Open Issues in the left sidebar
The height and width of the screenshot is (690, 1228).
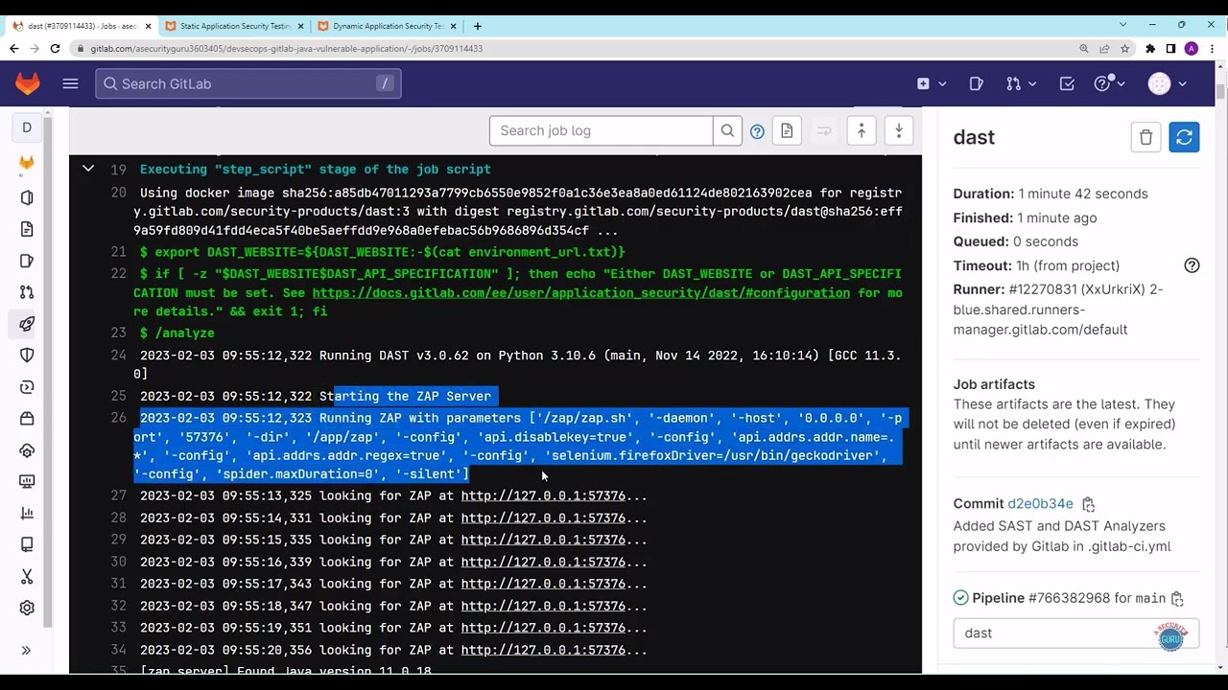(x=27, y=261)
